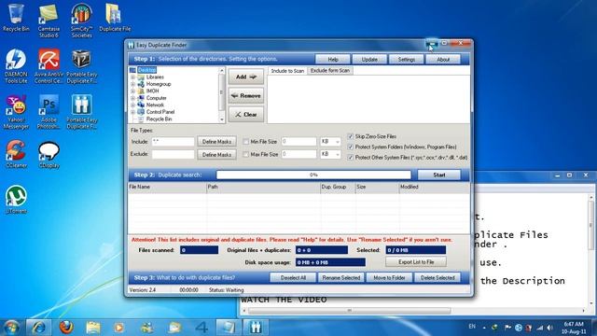Uncheck Protect Other System Files option

point(351,158)
